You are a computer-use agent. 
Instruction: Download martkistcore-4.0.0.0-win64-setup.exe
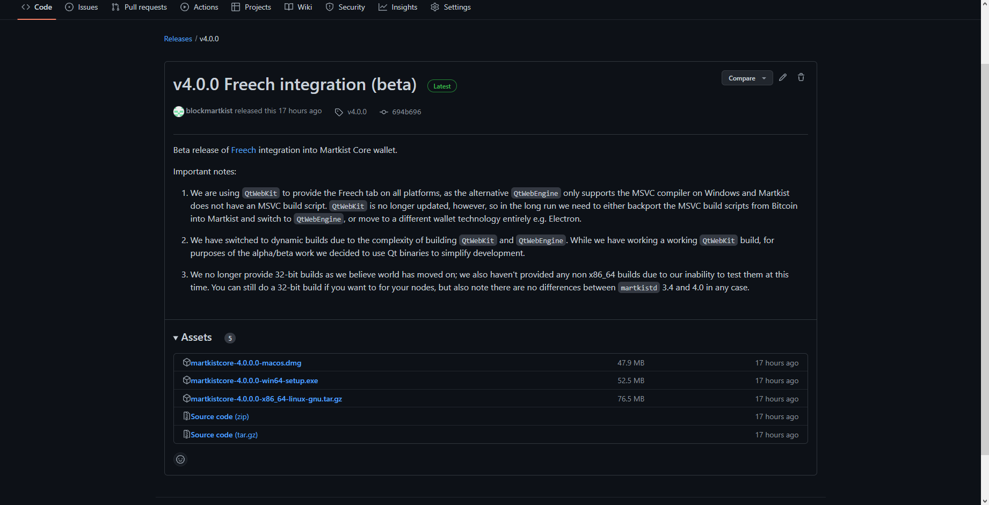(254, 380)
